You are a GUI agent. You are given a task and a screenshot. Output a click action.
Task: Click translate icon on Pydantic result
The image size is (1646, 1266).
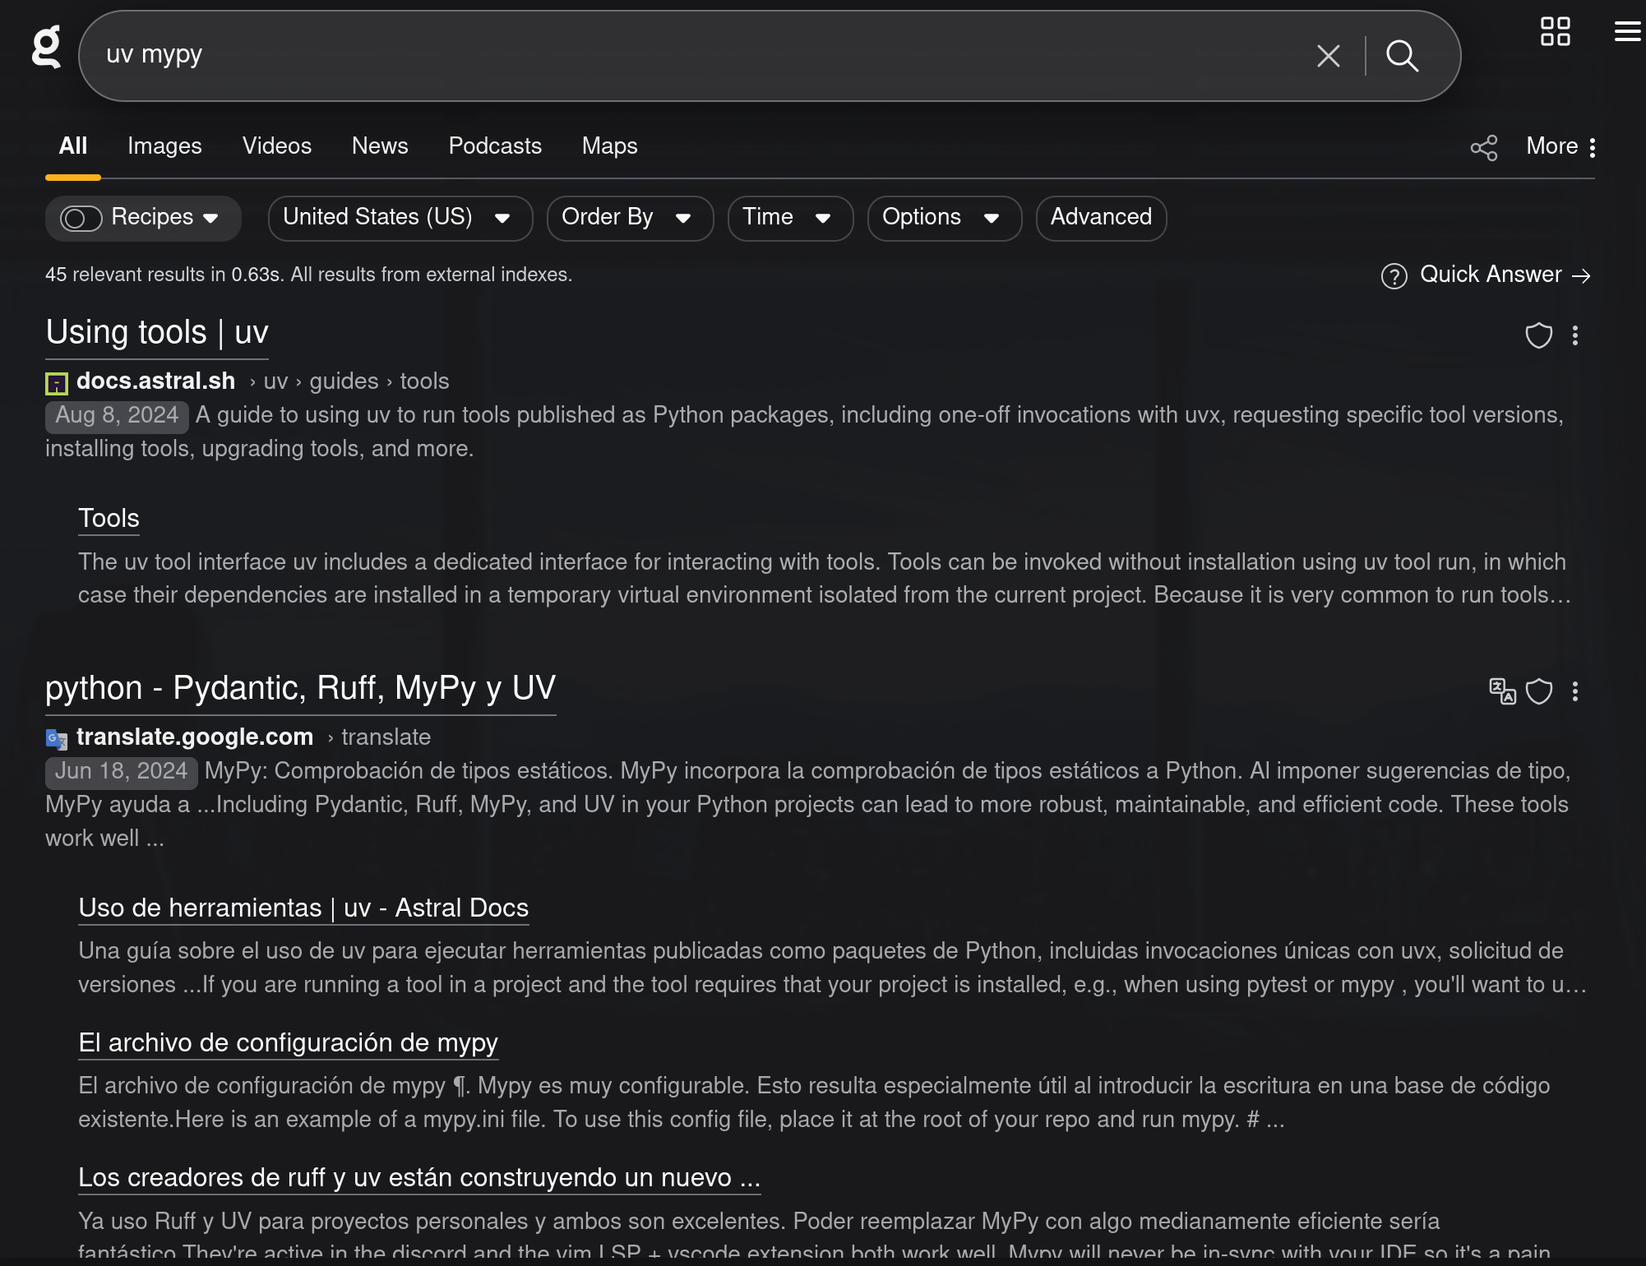click(1502, 691)
